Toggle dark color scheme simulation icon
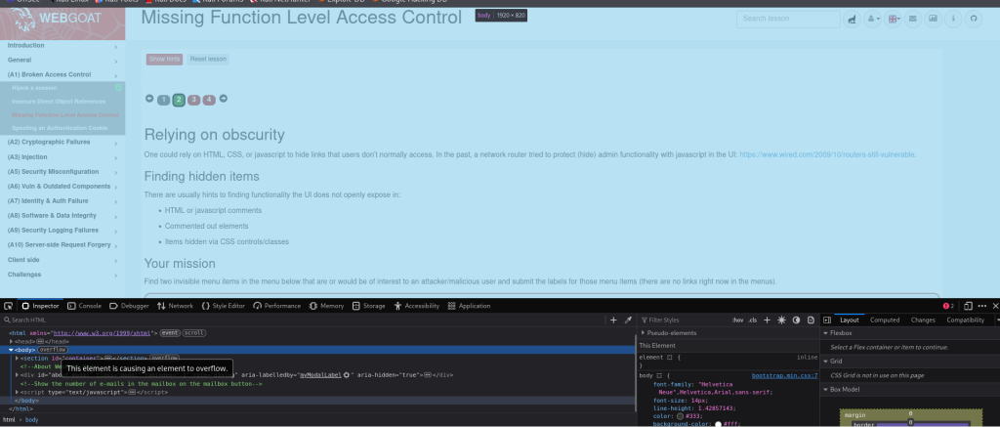The image size is (1000, 427). [x=797, y=320]
